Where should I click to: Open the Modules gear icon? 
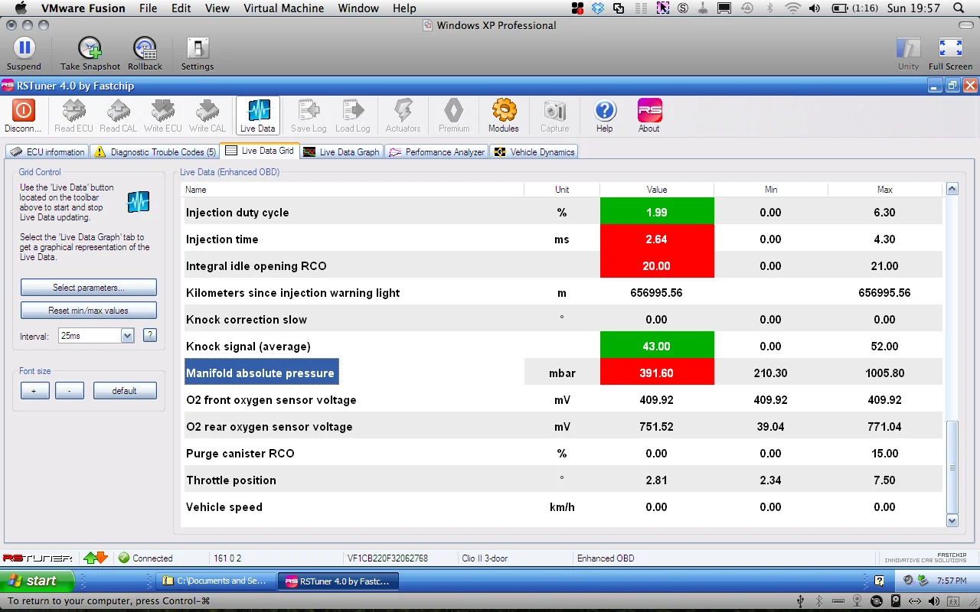tap(504, 111)
